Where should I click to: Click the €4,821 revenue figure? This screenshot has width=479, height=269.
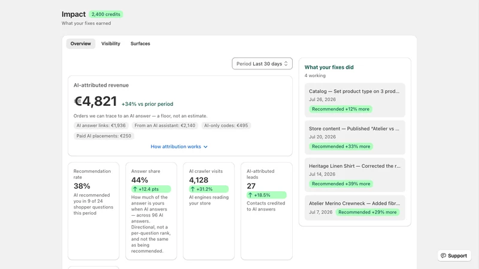(95, 101)
